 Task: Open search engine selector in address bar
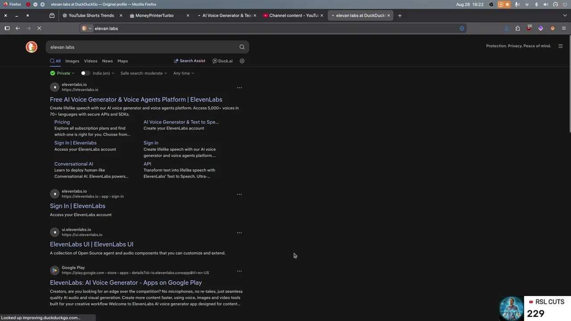tap(87, 28)
